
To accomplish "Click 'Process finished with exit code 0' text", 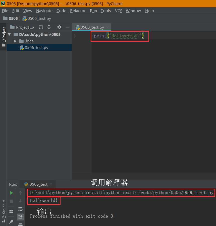I will tap(71, 216).
